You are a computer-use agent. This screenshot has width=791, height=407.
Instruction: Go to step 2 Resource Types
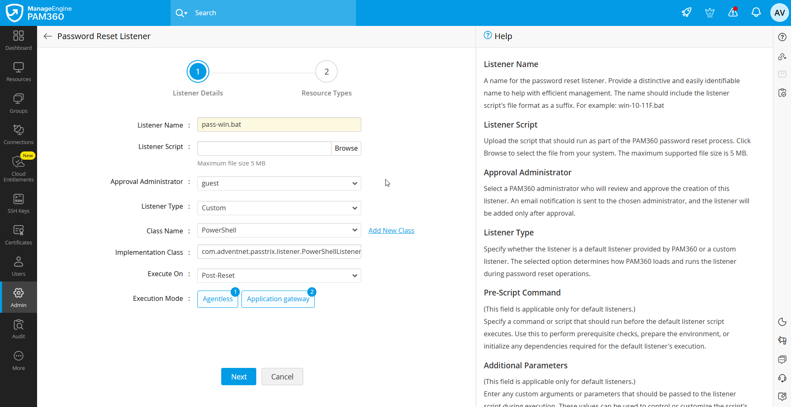pyautogui.click(x=326, y=72)
